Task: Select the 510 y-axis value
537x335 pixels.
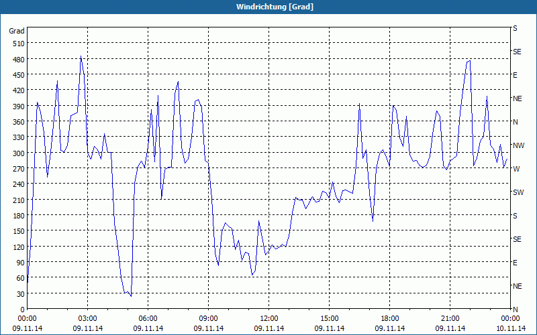Action: click(x=19, y=44)
